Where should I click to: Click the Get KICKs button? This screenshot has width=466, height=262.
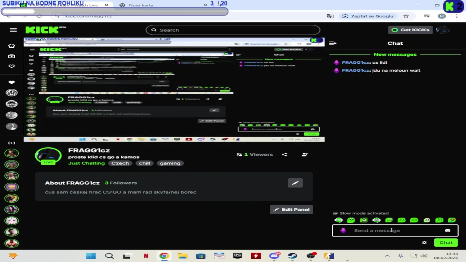411,30
